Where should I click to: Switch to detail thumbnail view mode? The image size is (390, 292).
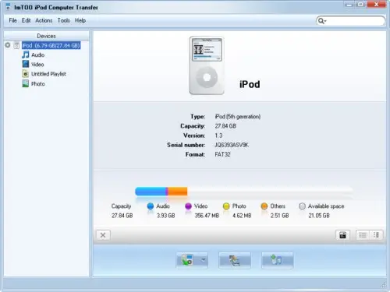(376, 235)
